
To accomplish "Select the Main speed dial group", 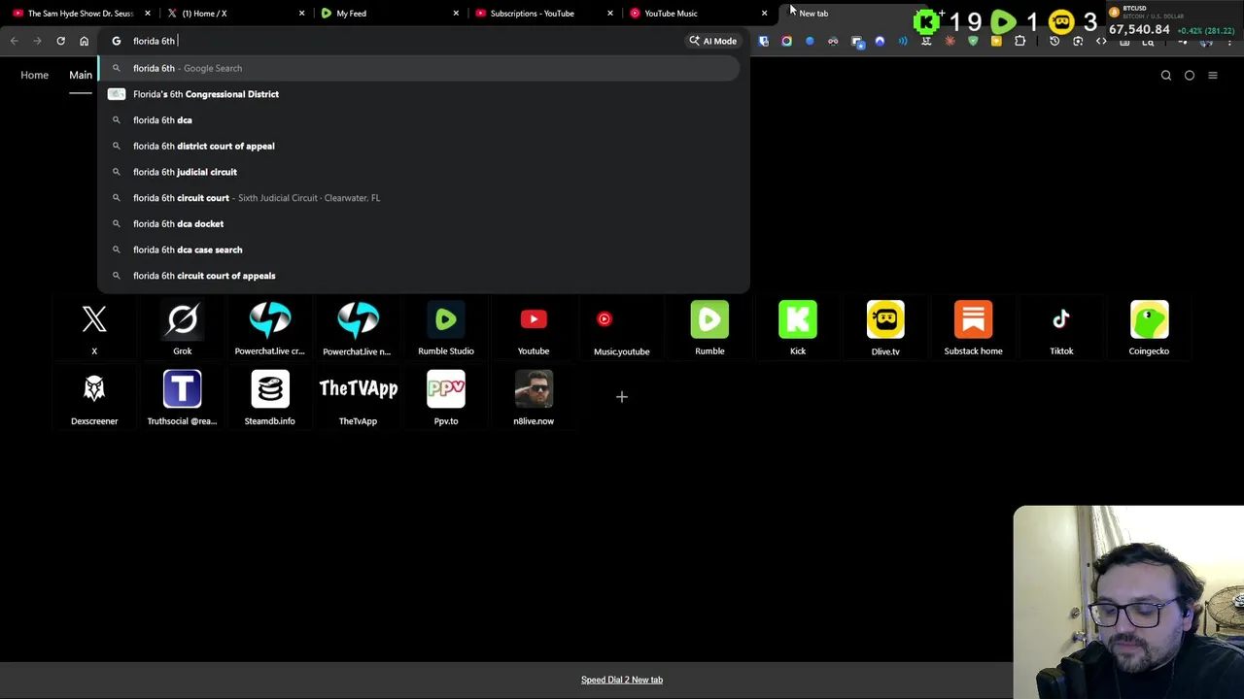I will tap(81, 75).
